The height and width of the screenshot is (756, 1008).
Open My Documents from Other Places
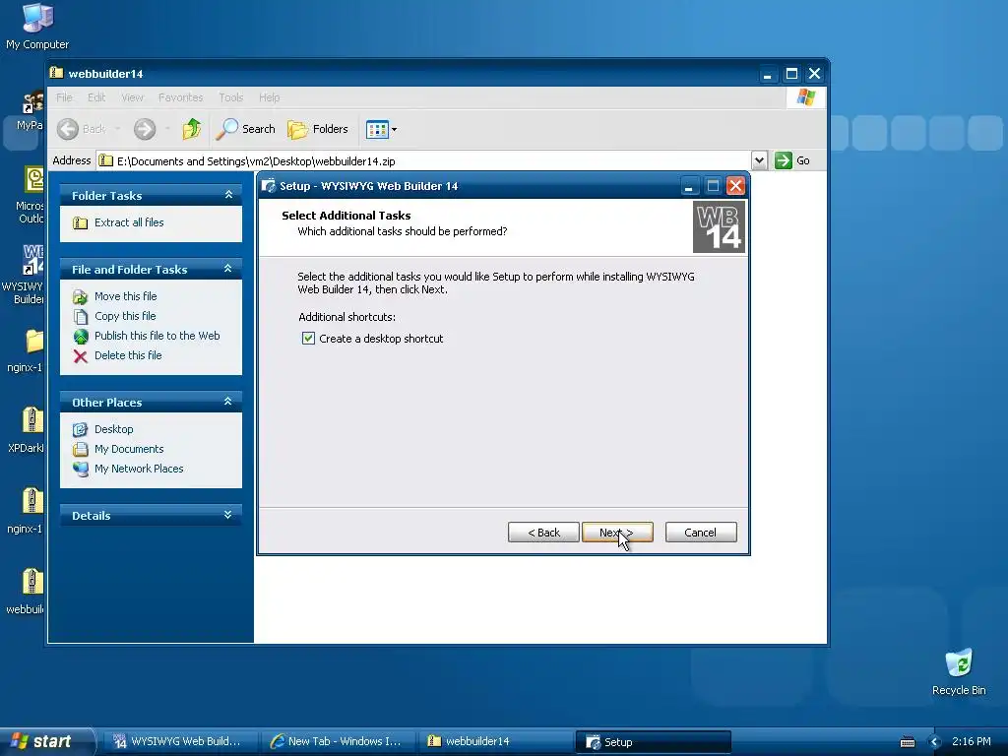click(x=129, y=449)
